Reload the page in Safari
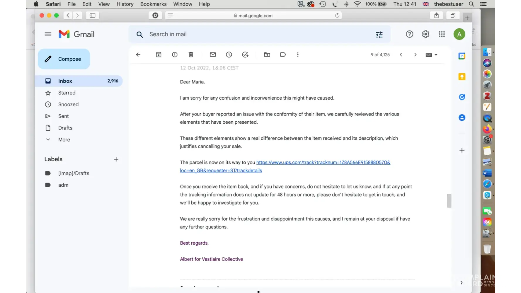 (337, 15)
